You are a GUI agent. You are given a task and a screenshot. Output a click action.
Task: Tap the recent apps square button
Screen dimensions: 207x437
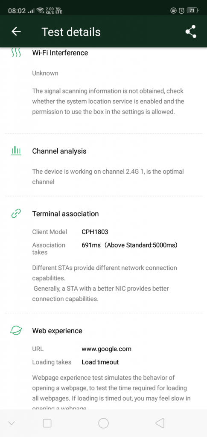(x=47, y=423)
